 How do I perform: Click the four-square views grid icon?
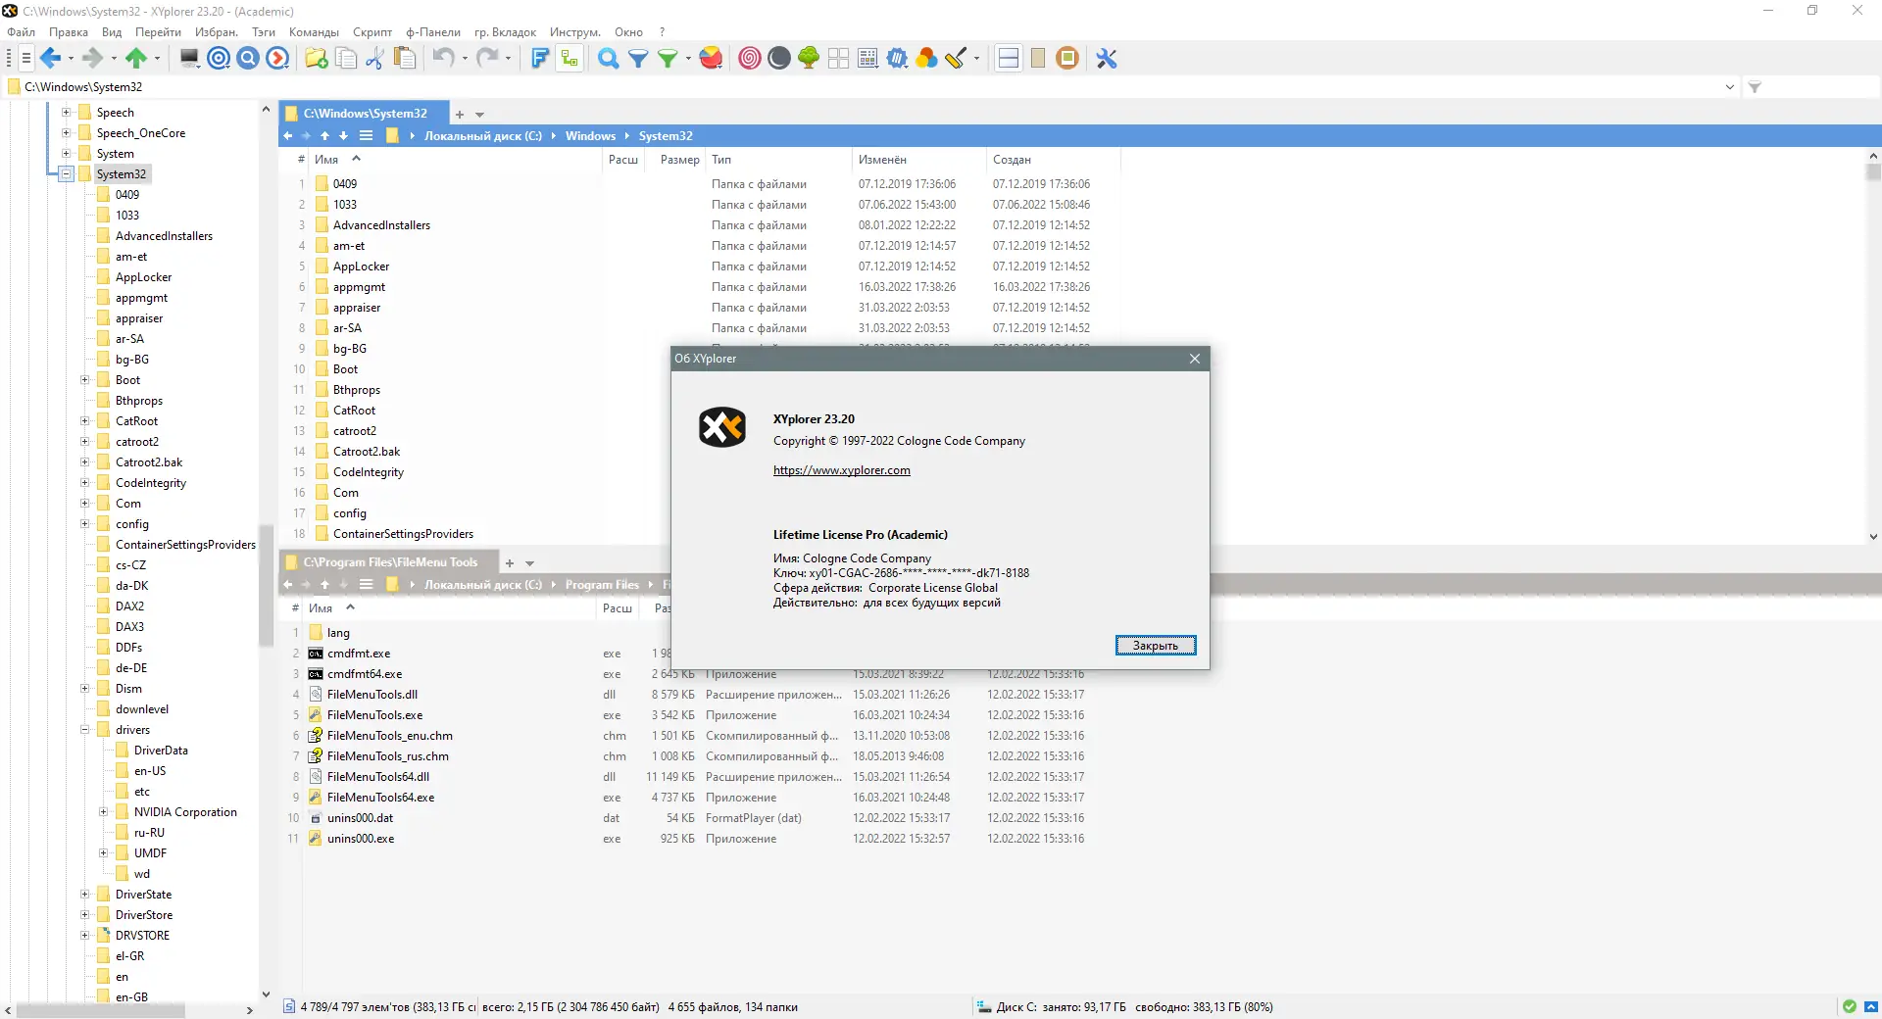pos(838,59)
